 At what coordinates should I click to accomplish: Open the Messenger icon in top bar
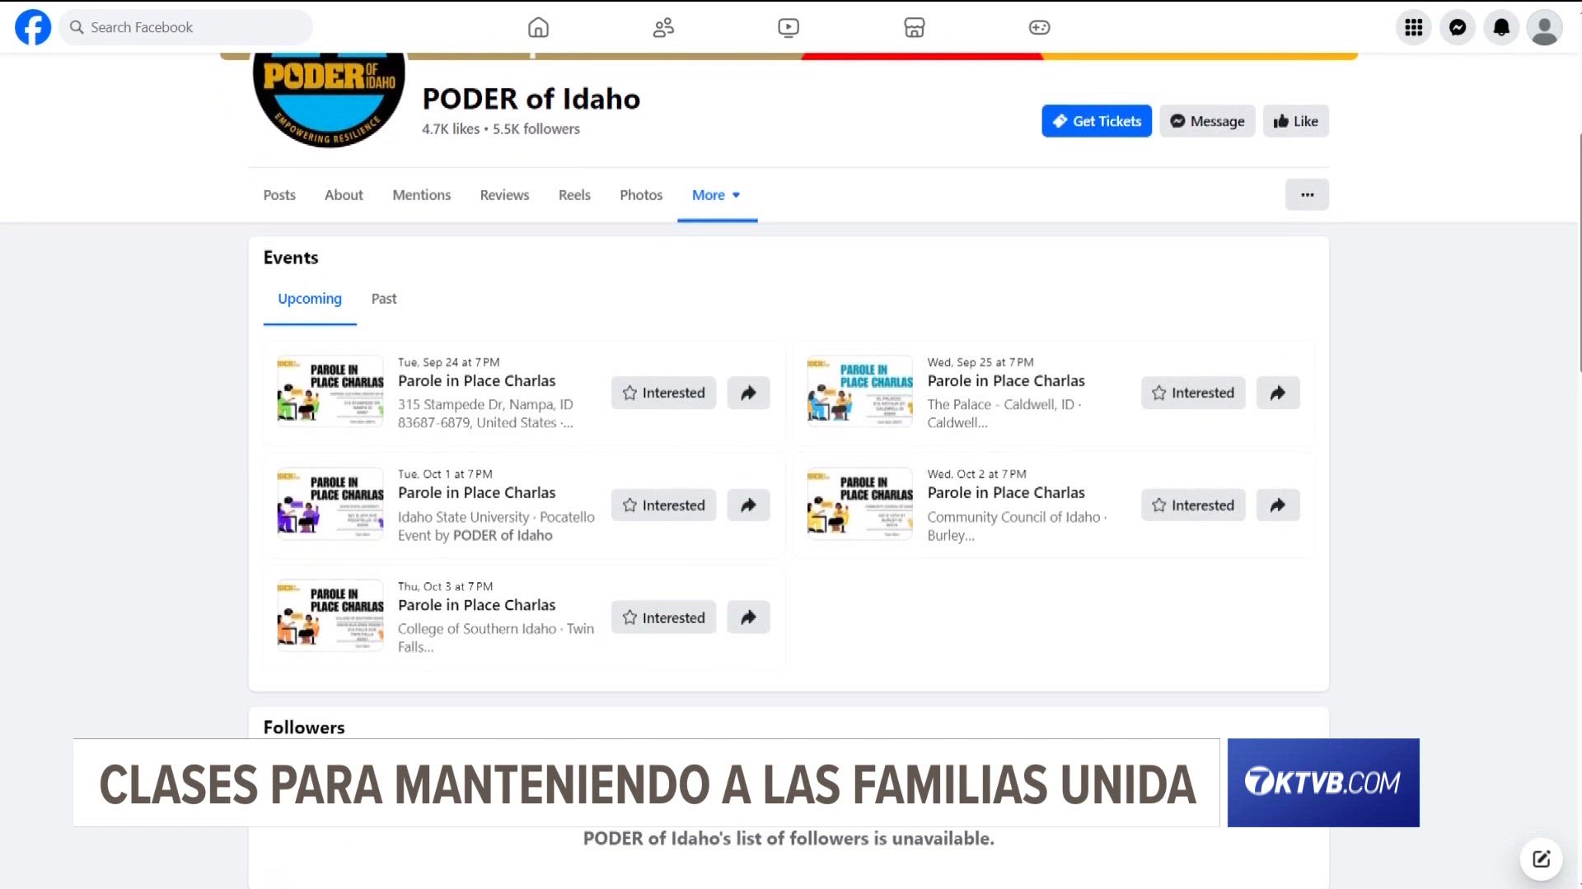1458,27
